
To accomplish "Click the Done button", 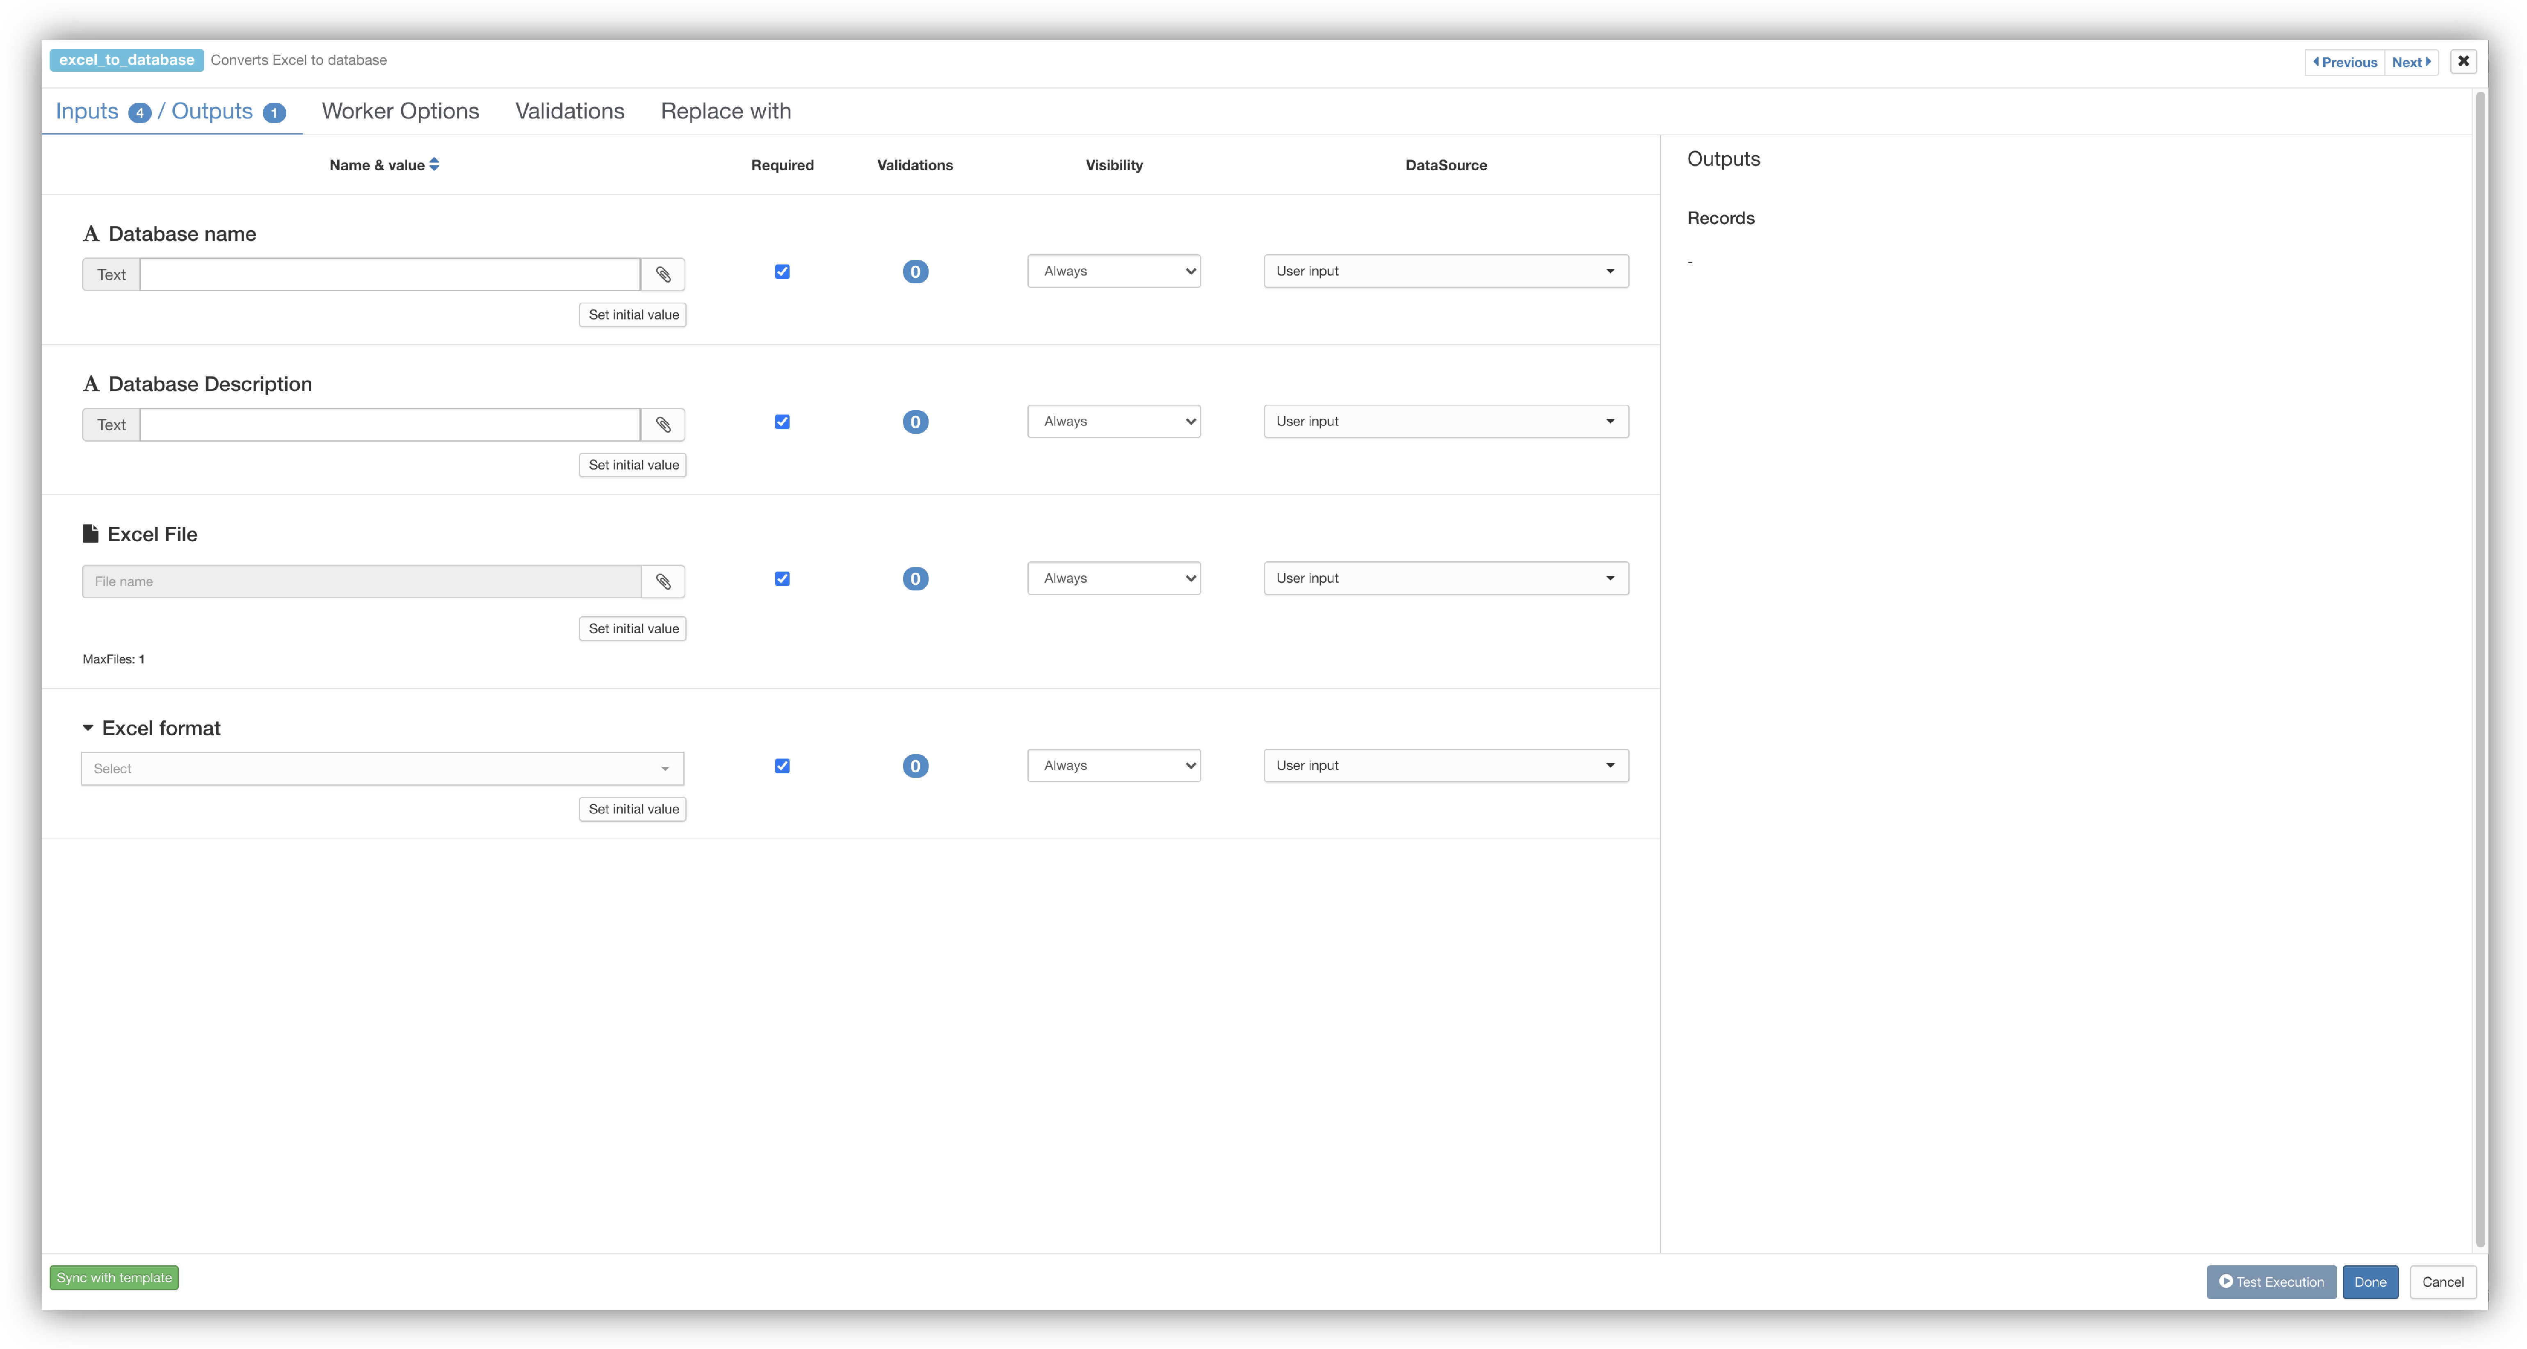I will pos(2370,1281).
